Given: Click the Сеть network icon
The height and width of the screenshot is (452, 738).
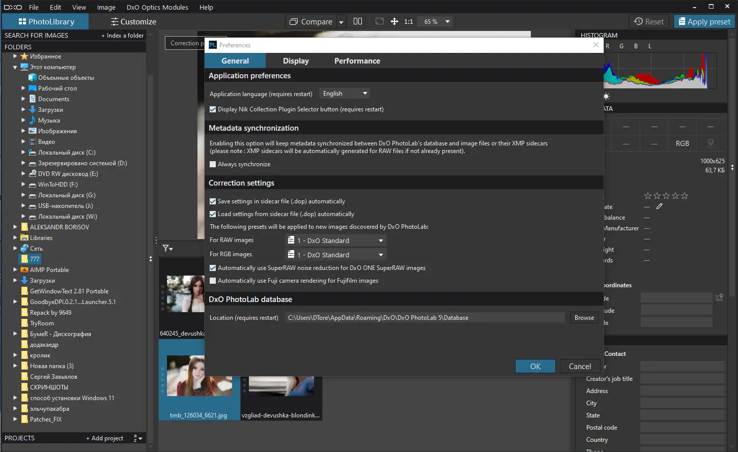Looking at the screenshot, I should pos(24,249).
